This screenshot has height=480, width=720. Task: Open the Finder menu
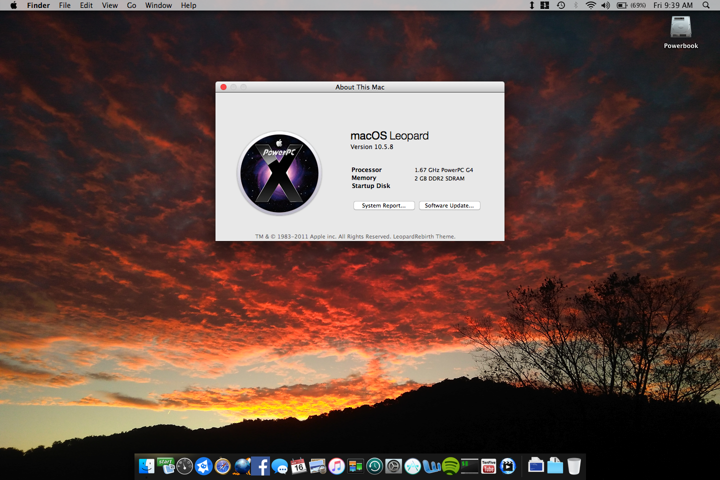(38, 5)
